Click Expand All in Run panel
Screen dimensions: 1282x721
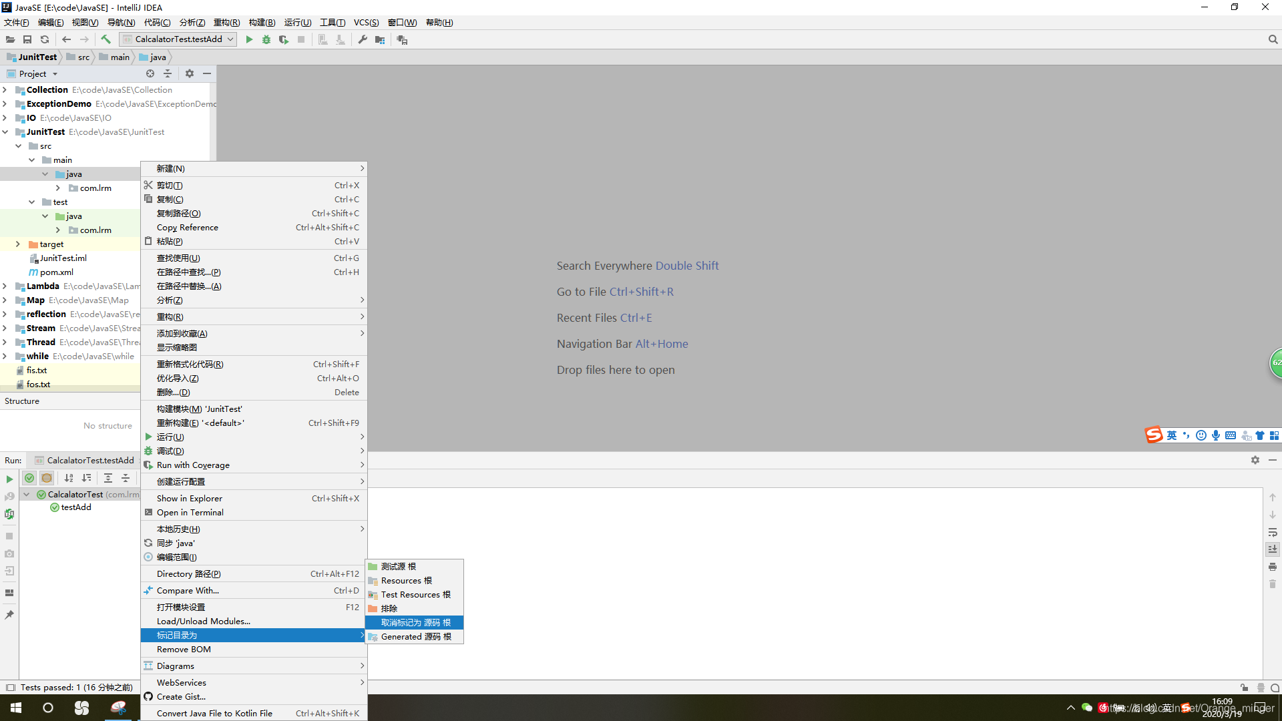click(x=108, y=478)
